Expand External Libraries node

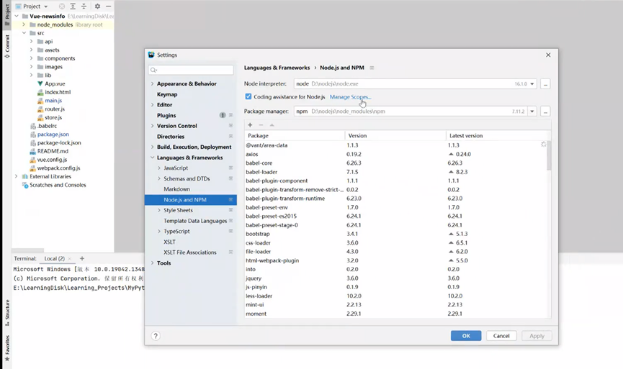(x=16, y=176)
